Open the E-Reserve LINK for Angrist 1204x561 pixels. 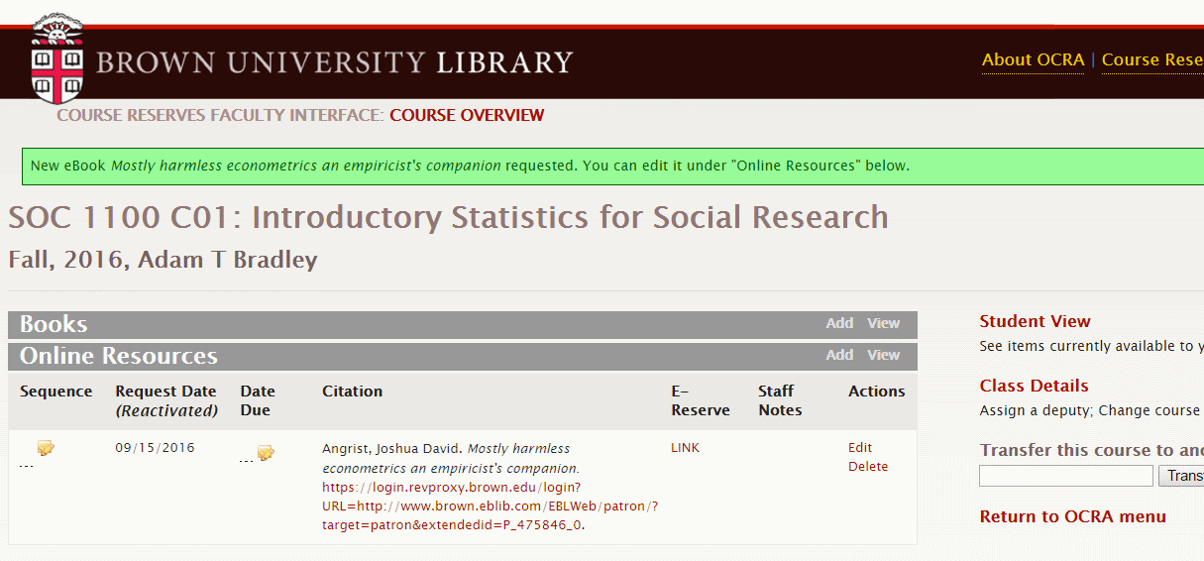pos(685,448)
